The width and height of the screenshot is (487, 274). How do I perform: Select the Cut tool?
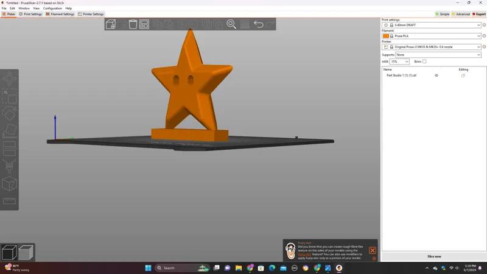tap(9, 149)
